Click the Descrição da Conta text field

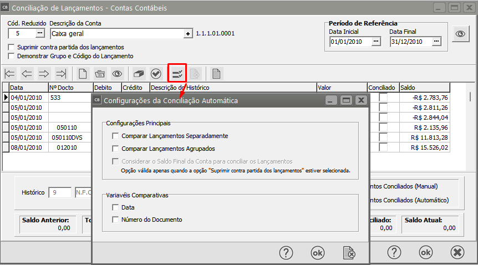tap(116, 33)
